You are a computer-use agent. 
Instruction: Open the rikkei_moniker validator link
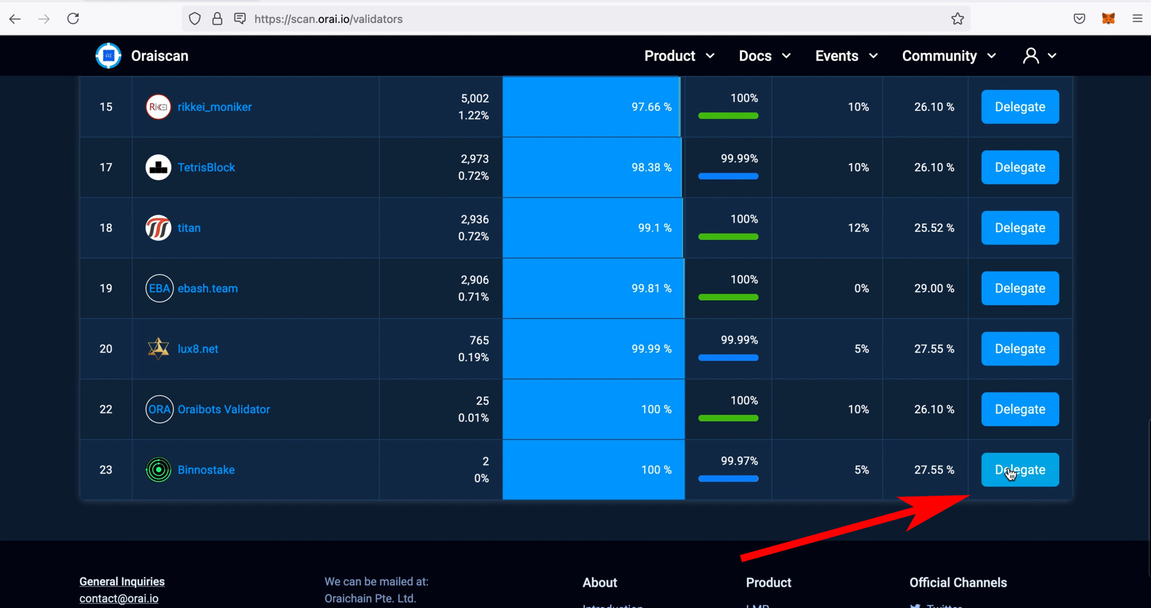214,107
